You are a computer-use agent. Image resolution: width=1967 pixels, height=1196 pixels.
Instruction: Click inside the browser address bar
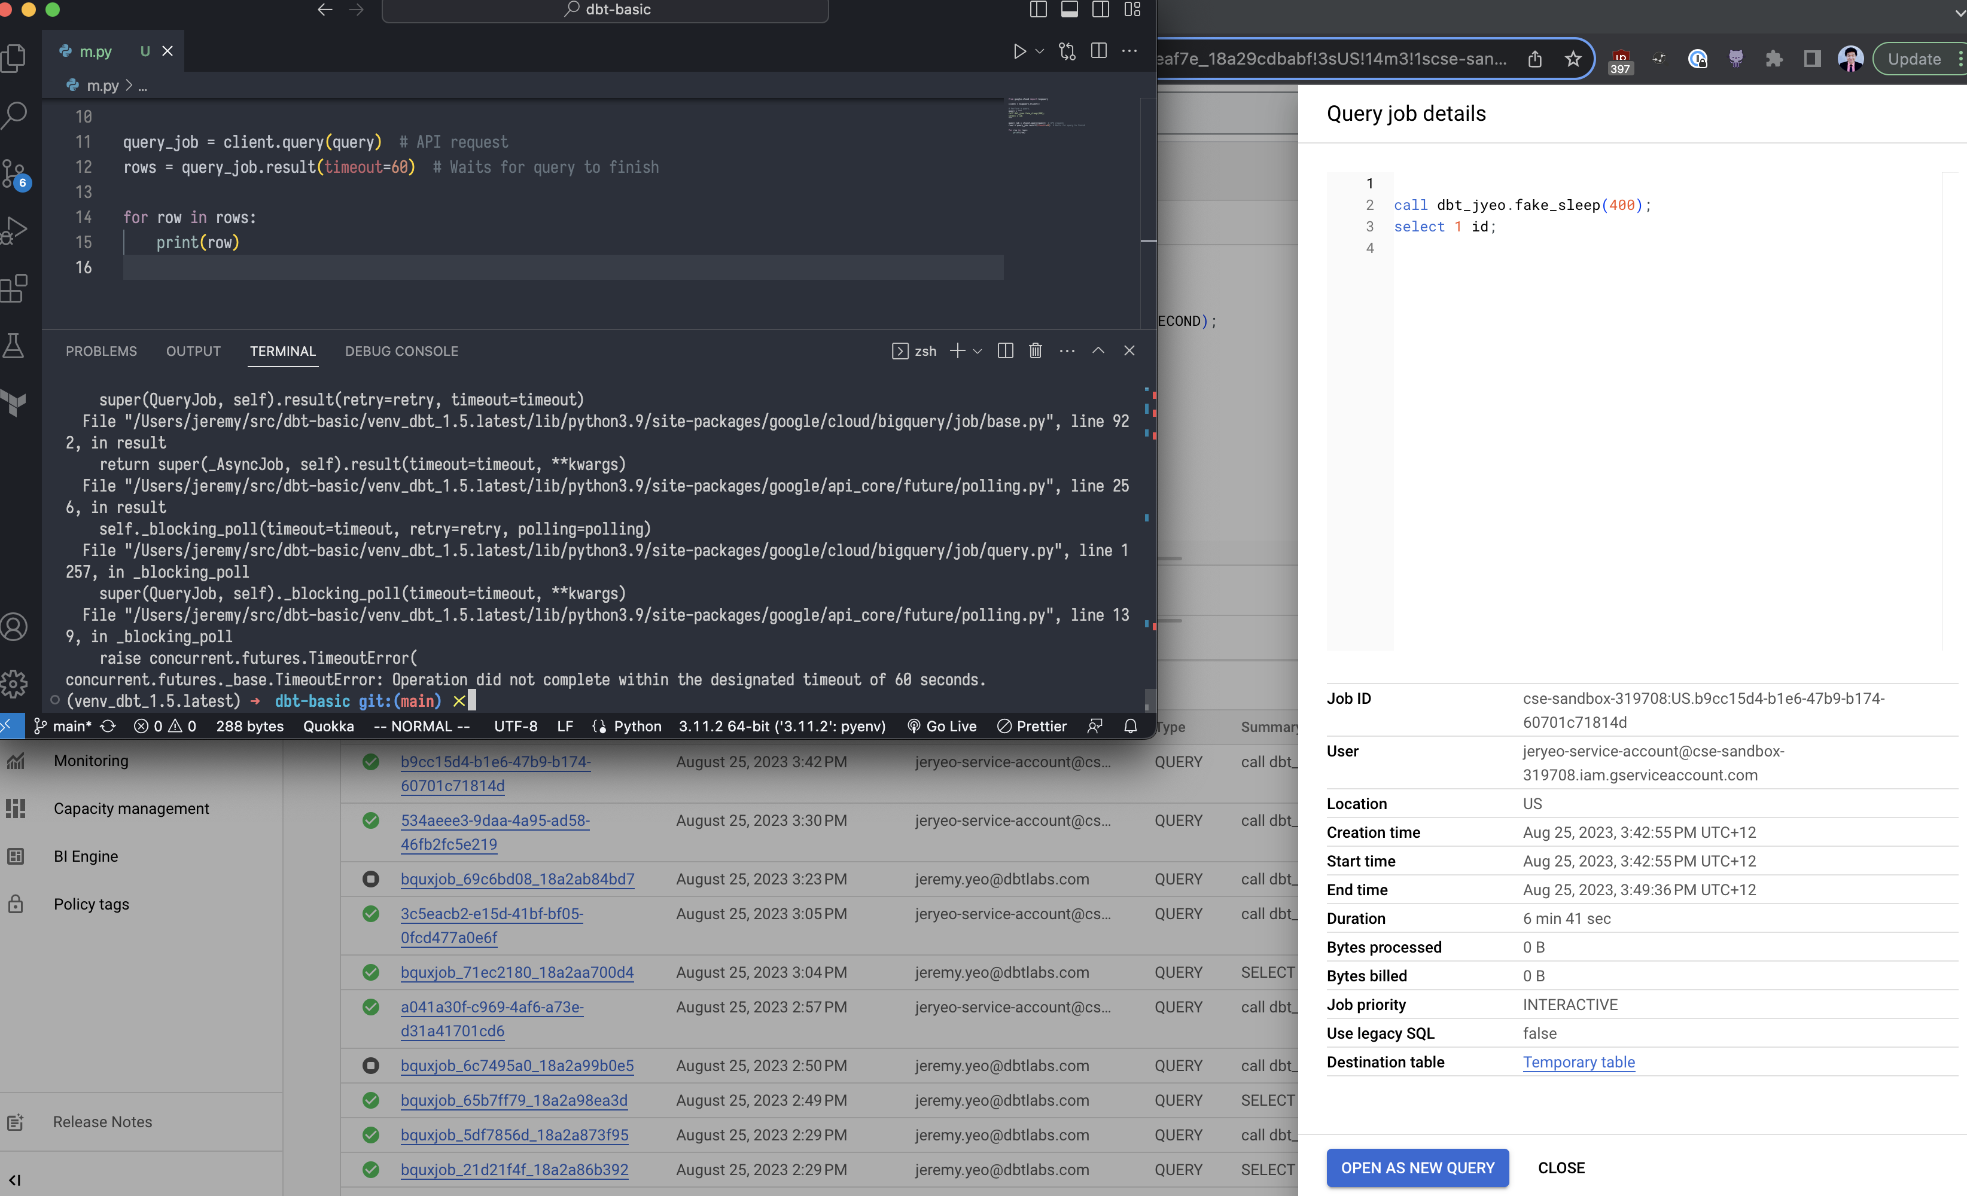[x=1357, y=58]
